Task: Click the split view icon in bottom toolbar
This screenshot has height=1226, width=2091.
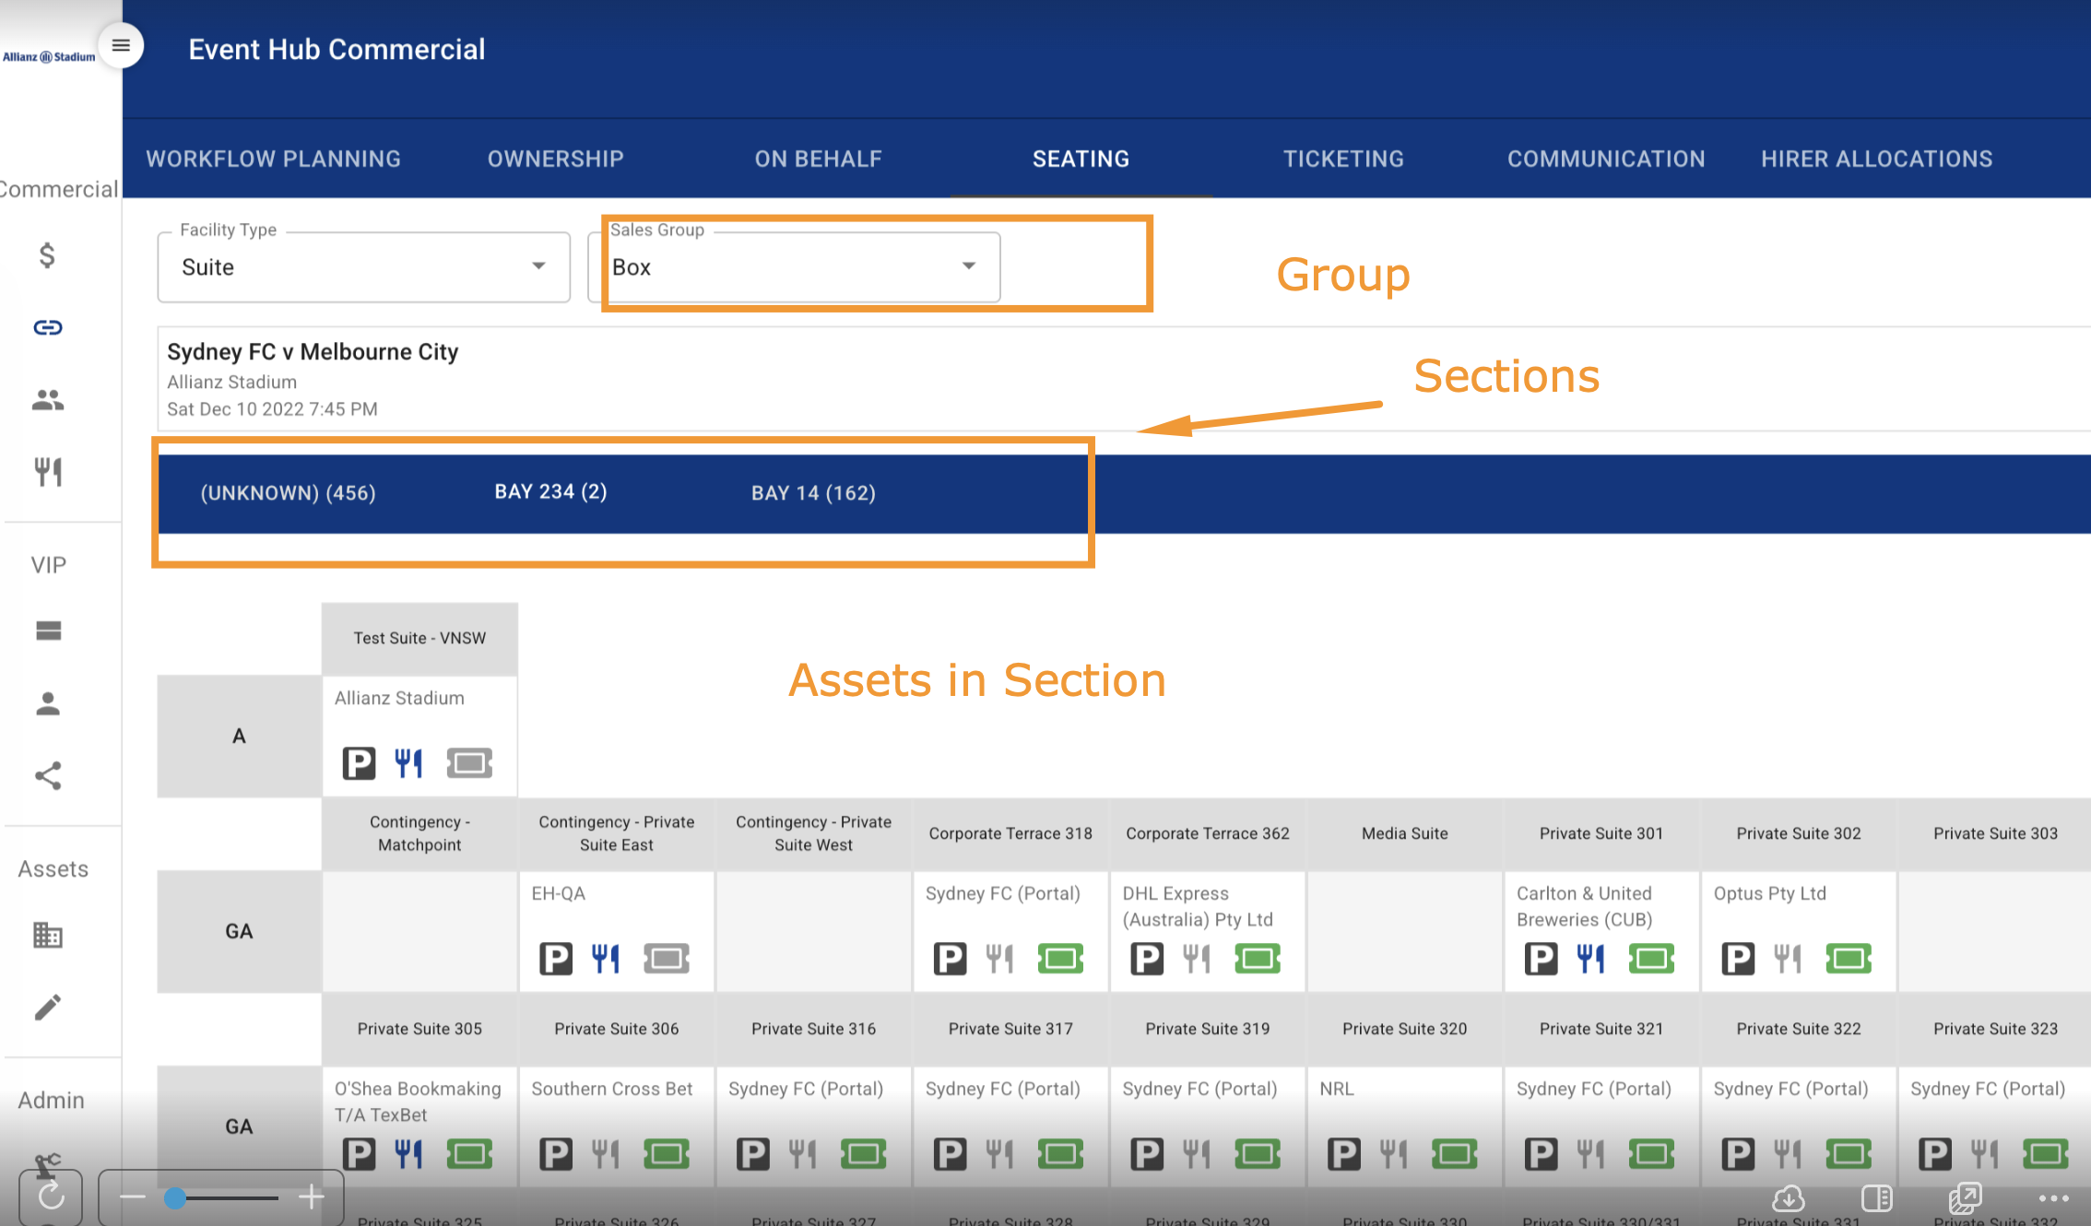Action: (x=1877, y=1198)
